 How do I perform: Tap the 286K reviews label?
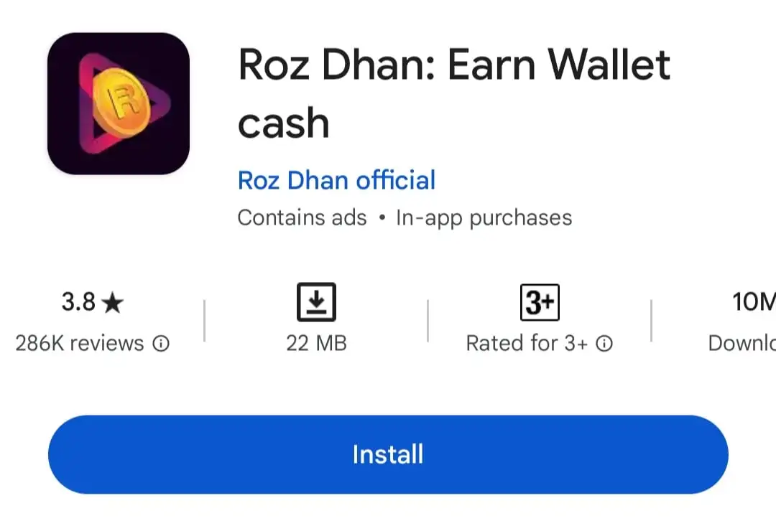click(x=79, y=343)
